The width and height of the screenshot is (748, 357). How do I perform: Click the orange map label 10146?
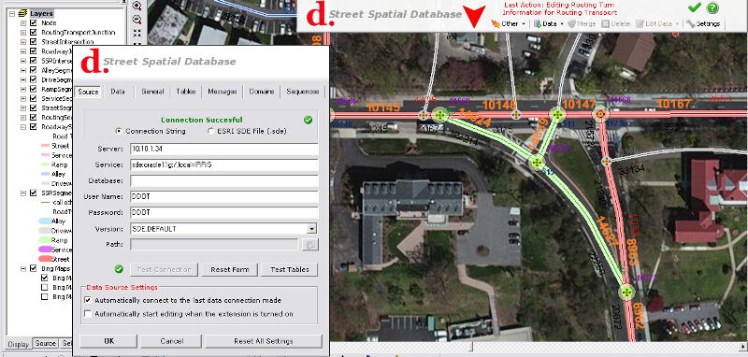click(499, 105)
